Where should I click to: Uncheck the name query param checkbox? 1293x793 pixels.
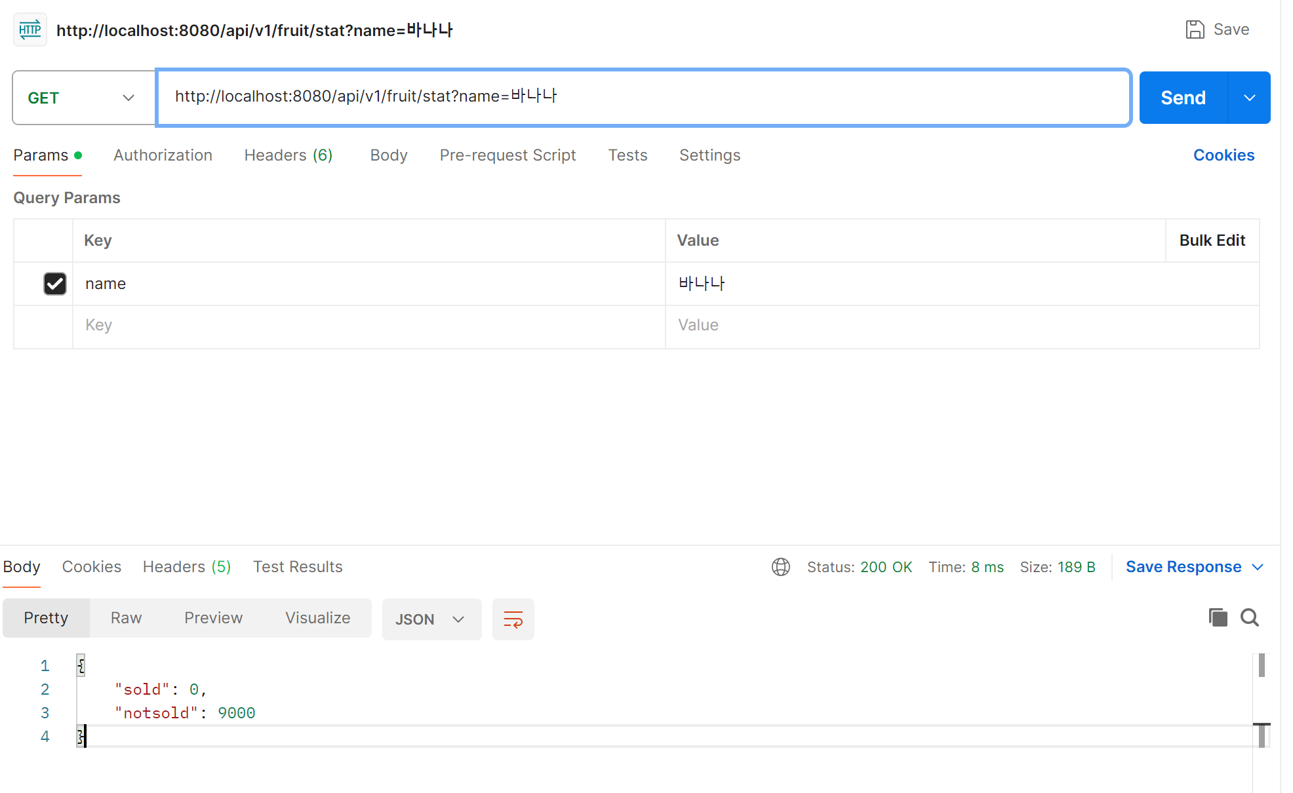[x=55, y=284]
